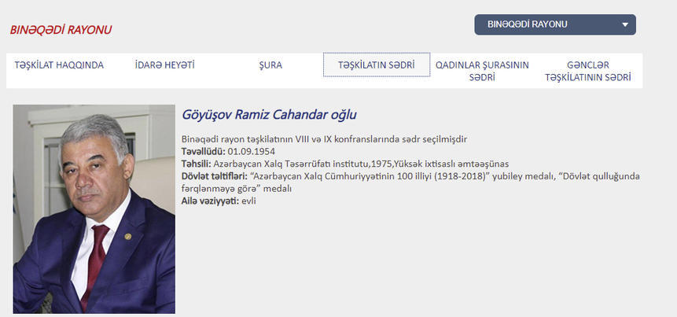Viewport: 677px width, 317px height.
Task: Click the 'fərqlənməyə görə' medalı text line
Action: click(237, 189)
